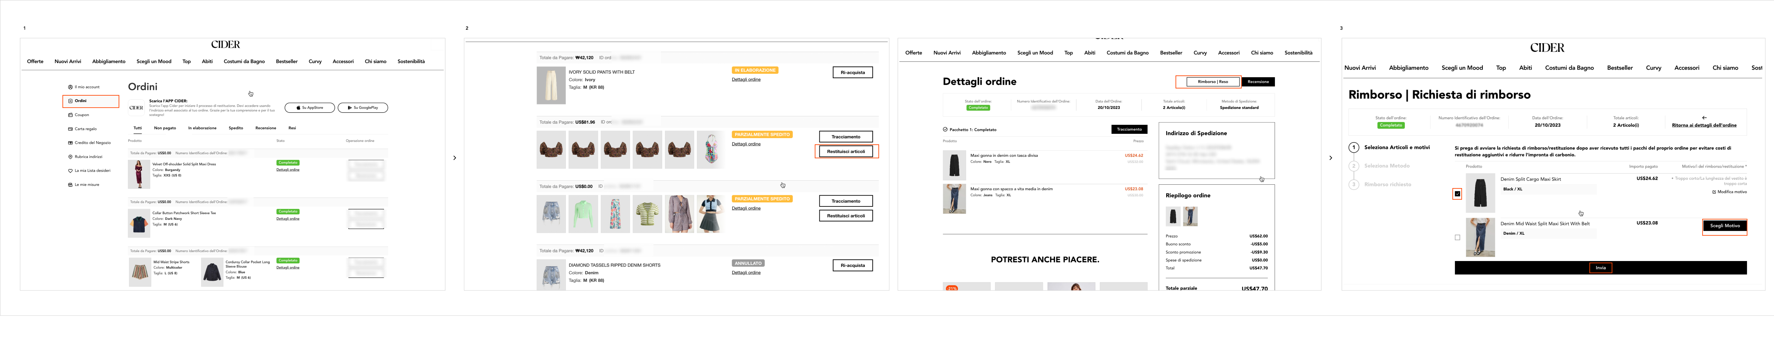This screenshot has width=1774, height=338.
Task: Click the Collar Button Patchwork Tee thumbnail
Action: point(139,223)
